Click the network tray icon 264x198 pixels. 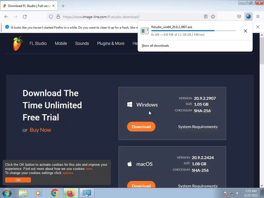point(232,193)
